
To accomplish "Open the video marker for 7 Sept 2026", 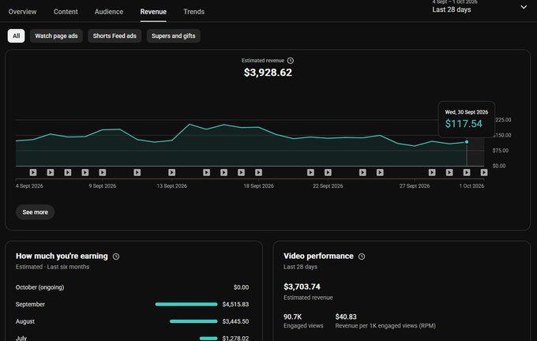I will pyautogui.click(x=68, y=172).
